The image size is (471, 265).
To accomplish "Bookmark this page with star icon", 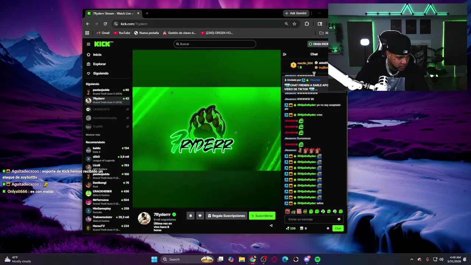I will [294, 24].
